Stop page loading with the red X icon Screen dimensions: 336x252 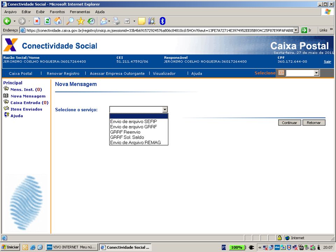37,21
